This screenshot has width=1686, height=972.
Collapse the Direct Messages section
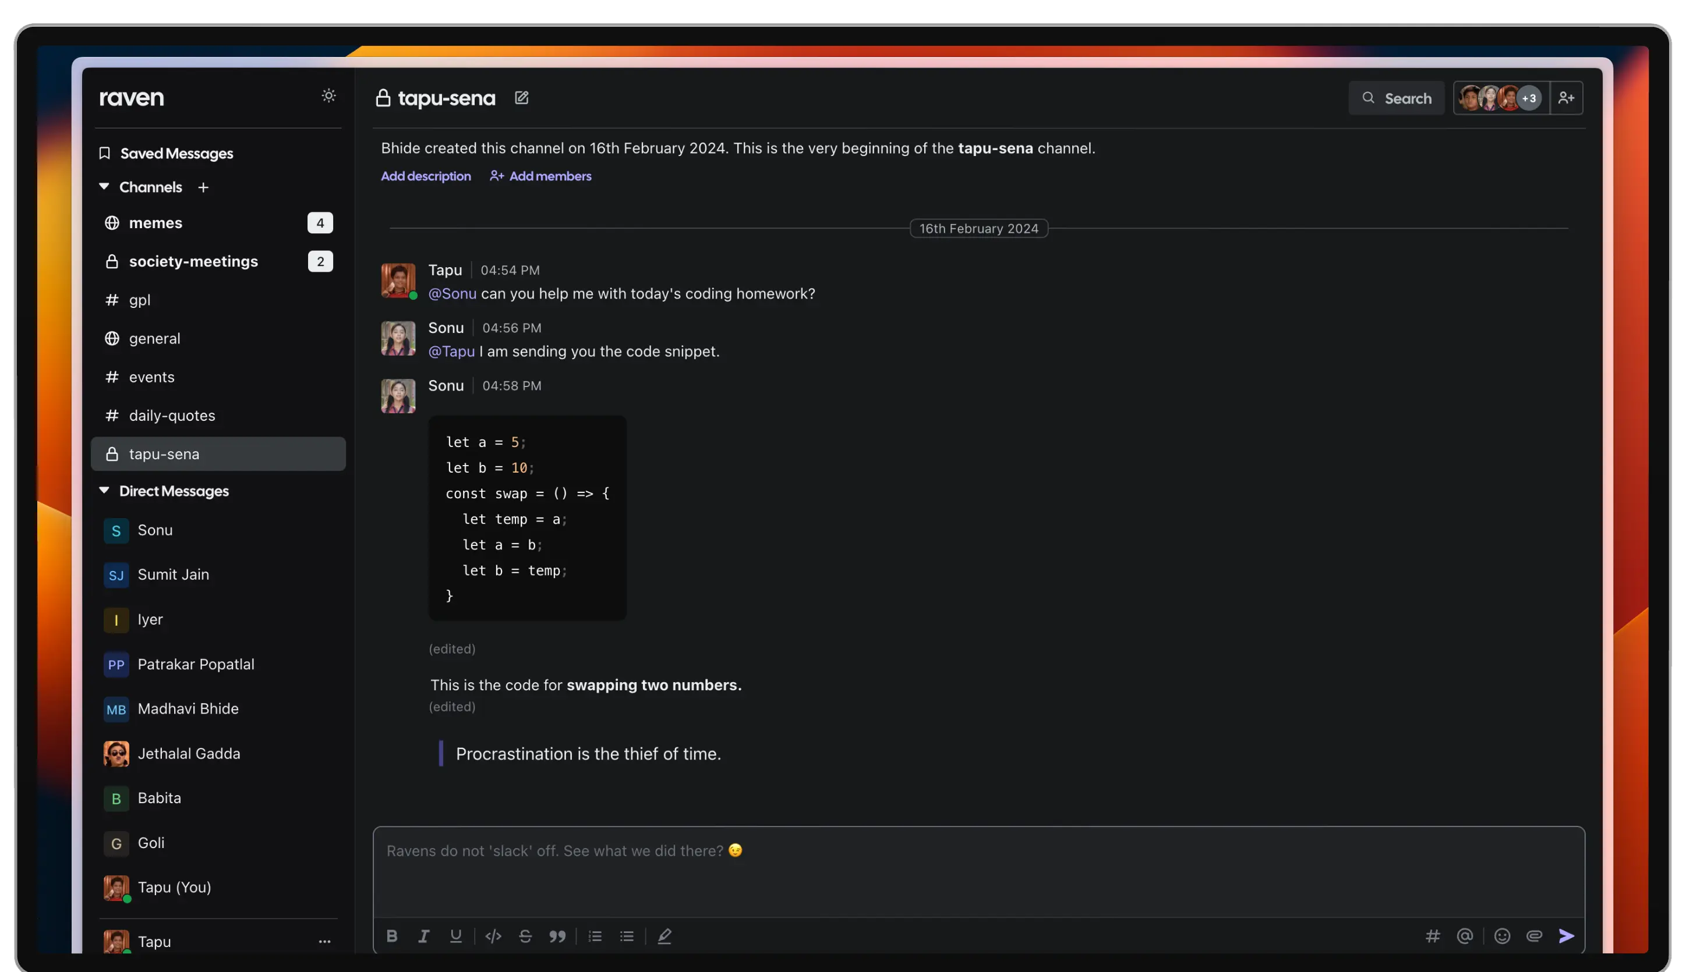pyautogui.click(x=104, y=491)
